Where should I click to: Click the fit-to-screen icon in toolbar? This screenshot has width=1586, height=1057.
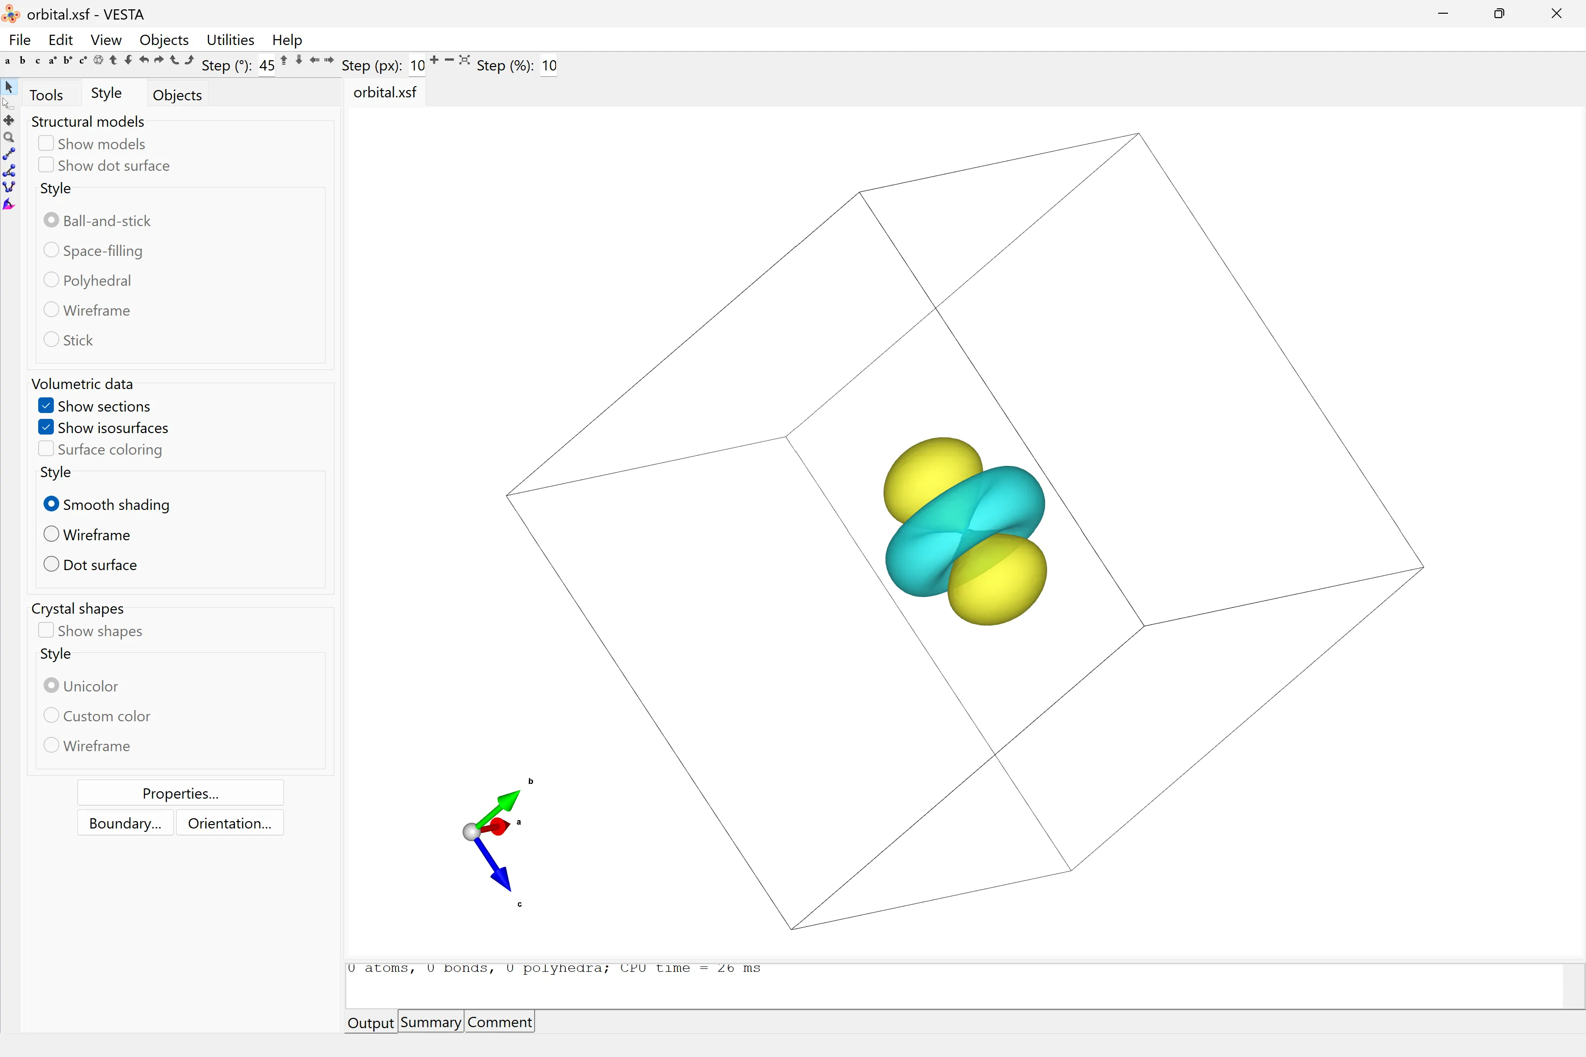click(464, 61)
